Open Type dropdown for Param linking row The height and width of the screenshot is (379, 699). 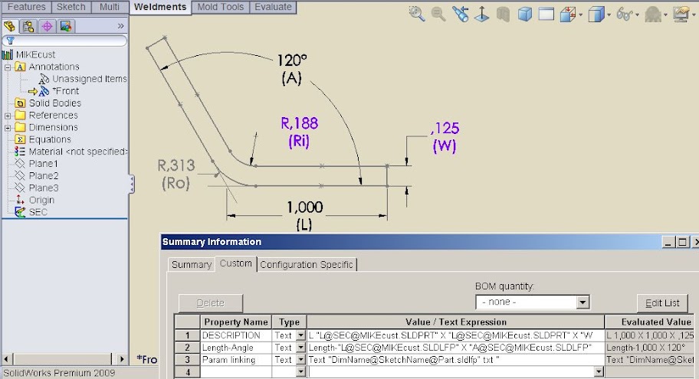click(301, 359)
